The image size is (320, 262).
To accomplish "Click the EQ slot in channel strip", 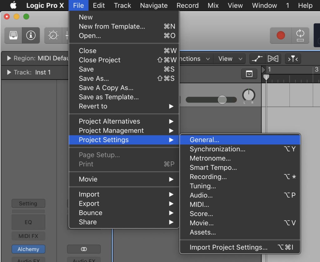I will [x=28, y=222].
